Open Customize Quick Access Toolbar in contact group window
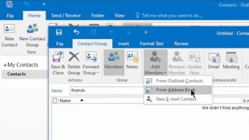The width and height of the screenshot is (249, 140). click(146, 32)
